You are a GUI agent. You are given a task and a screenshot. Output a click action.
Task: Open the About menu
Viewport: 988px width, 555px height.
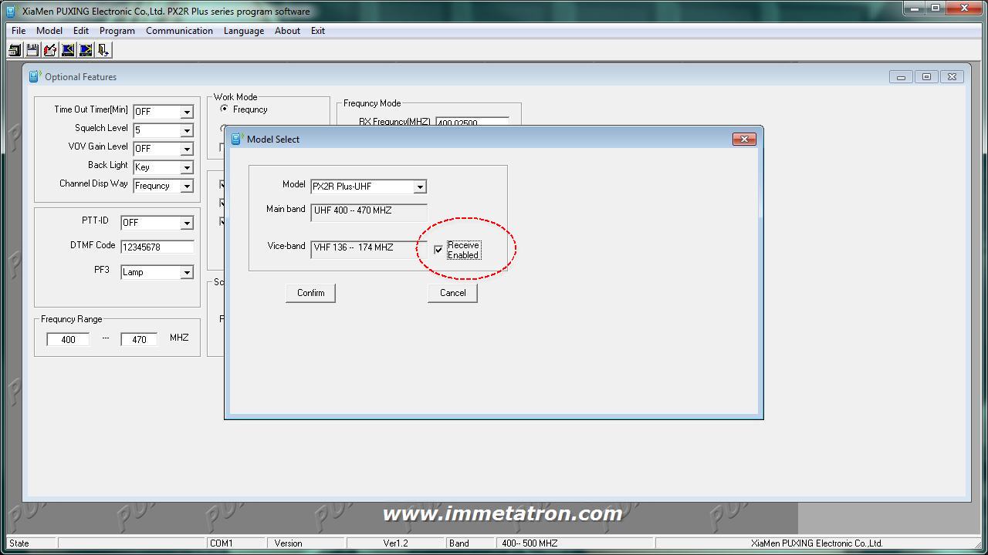(x=287, y=31)
